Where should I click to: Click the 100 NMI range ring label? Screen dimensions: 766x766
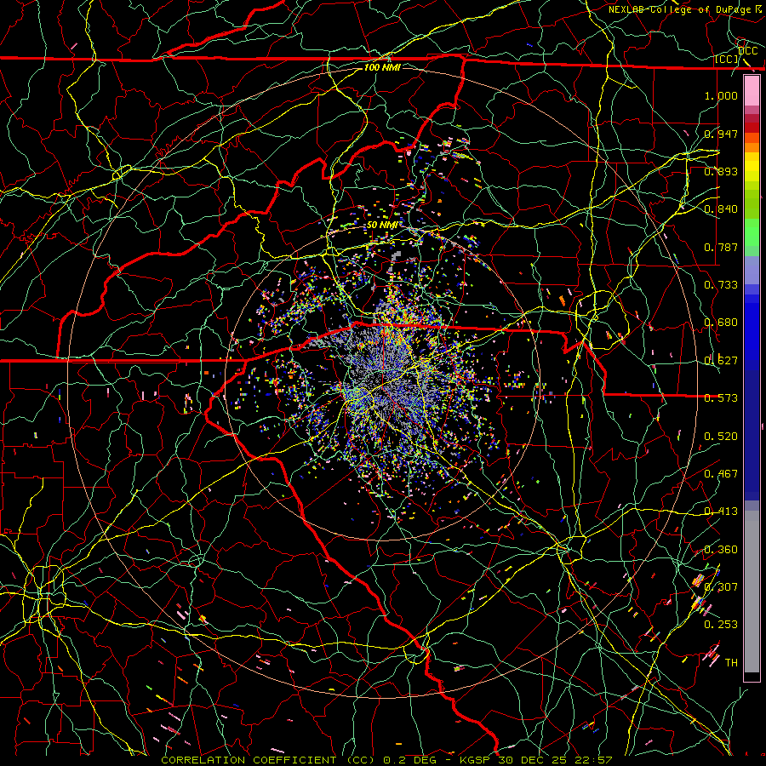(382, 67)
